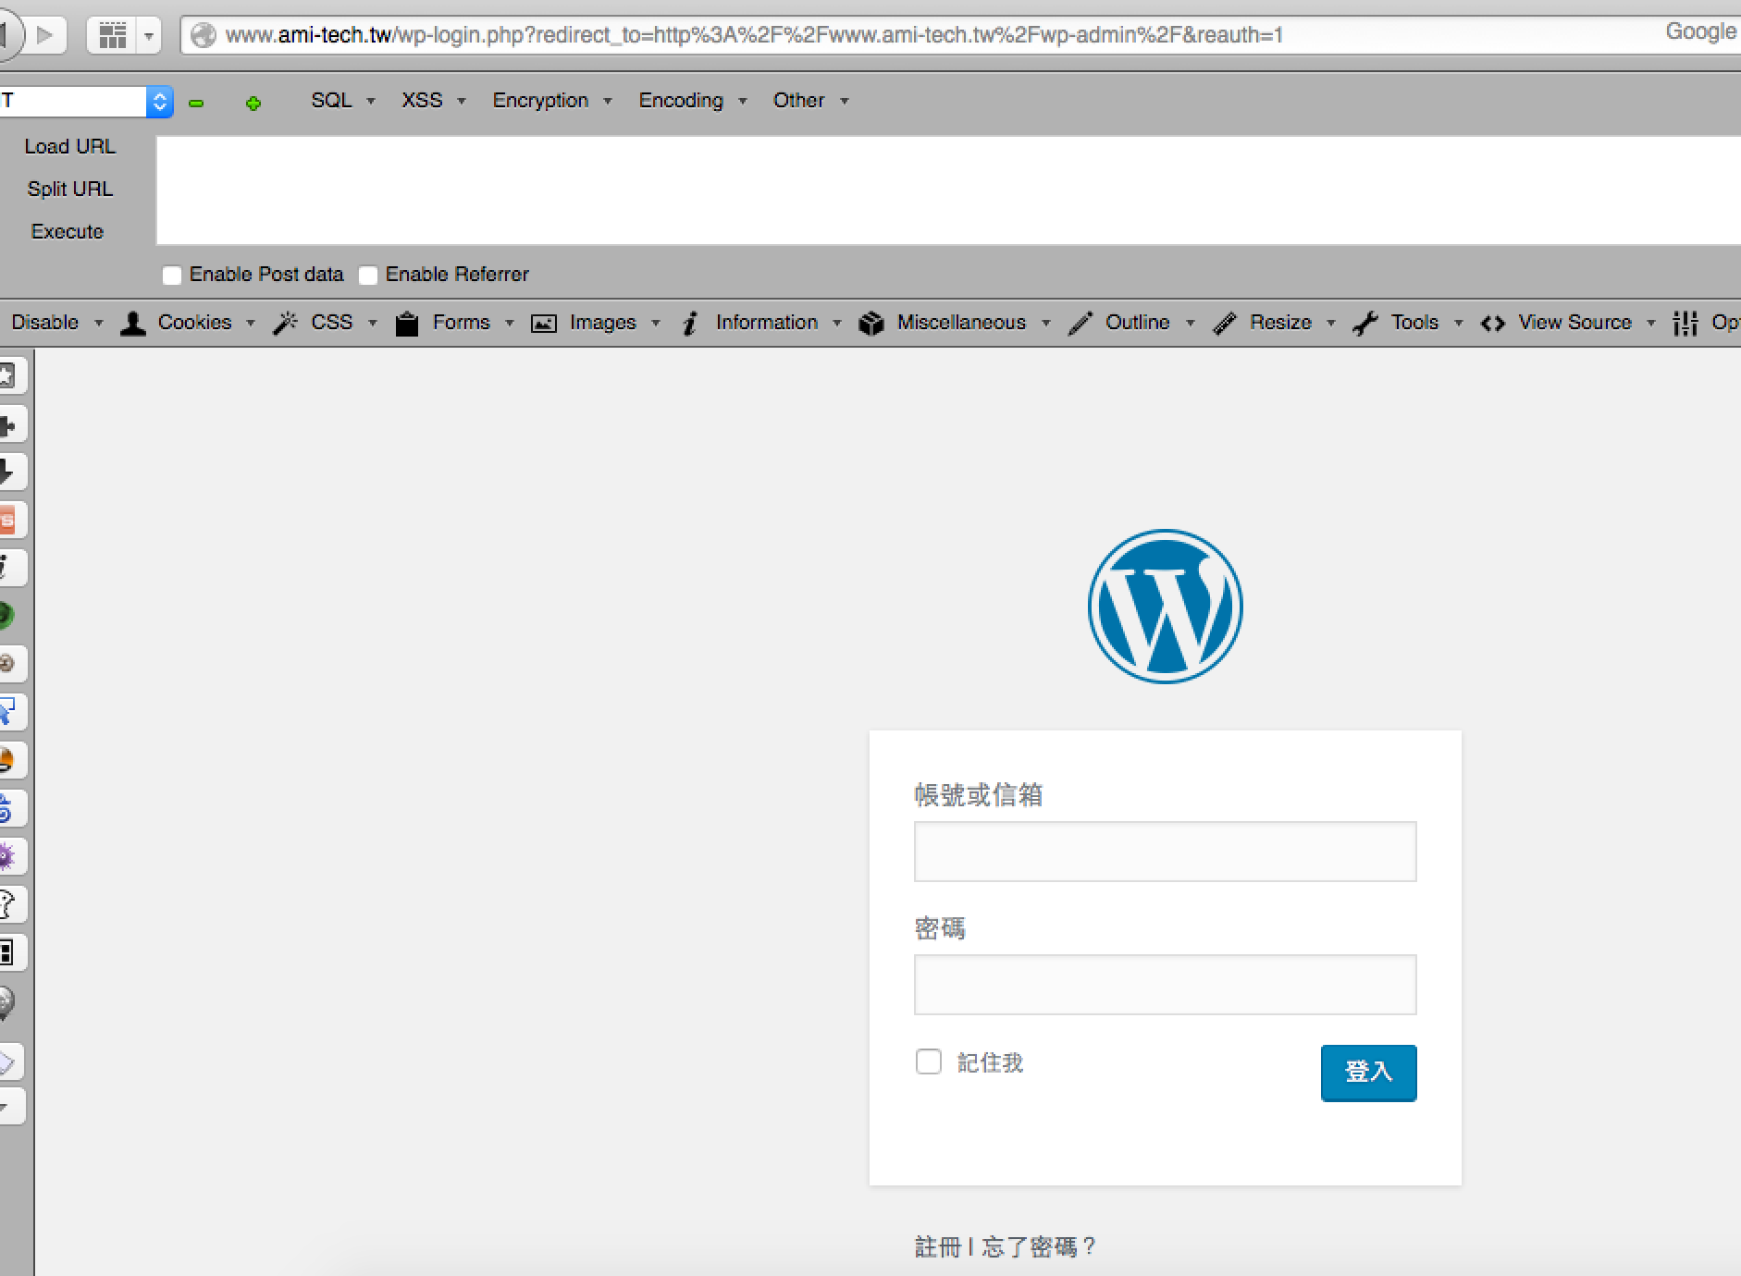1741x1276 pixels.
Task: Click the blue 登入 login button
Action: point(1368,1073)
